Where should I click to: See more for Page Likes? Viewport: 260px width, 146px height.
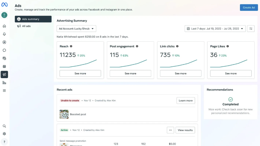point(231,73)
